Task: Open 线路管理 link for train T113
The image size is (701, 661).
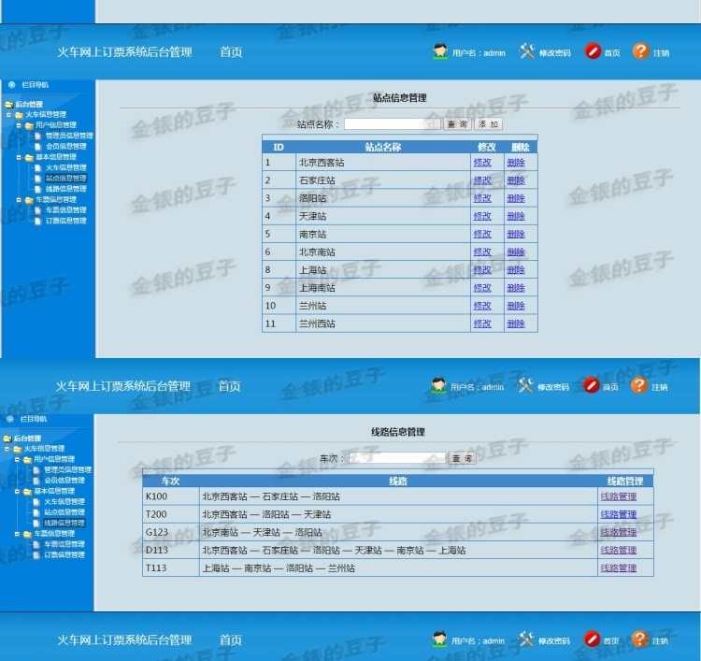Action: click(619, 568)
